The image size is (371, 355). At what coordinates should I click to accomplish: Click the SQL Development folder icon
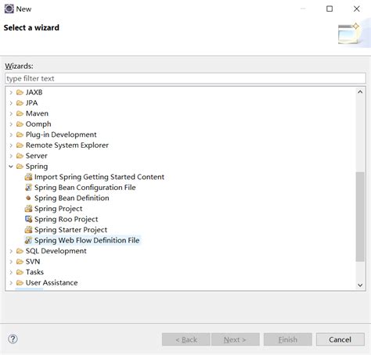point(20,251)
